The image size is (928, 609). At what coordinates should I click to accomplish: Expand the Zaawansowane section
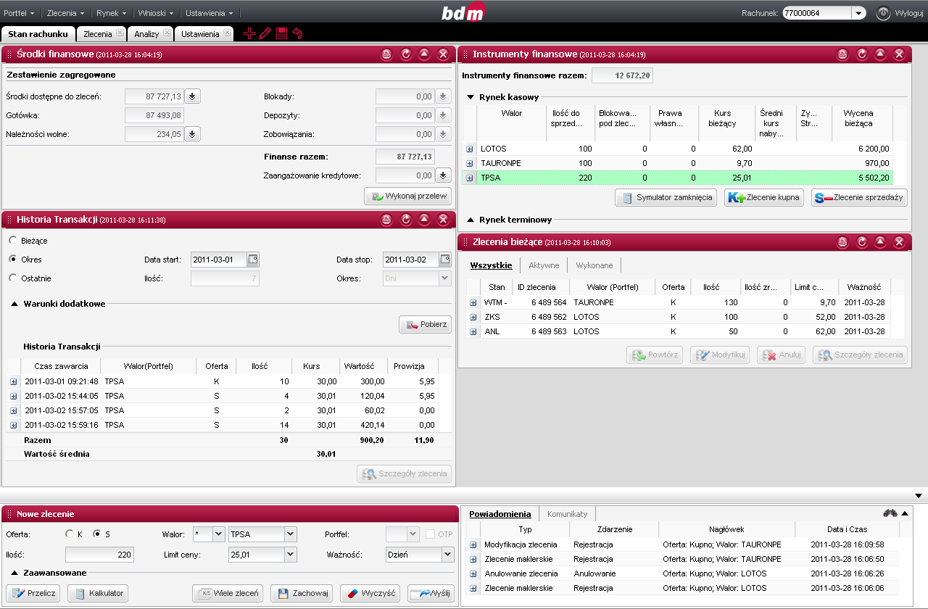point(14,573)
